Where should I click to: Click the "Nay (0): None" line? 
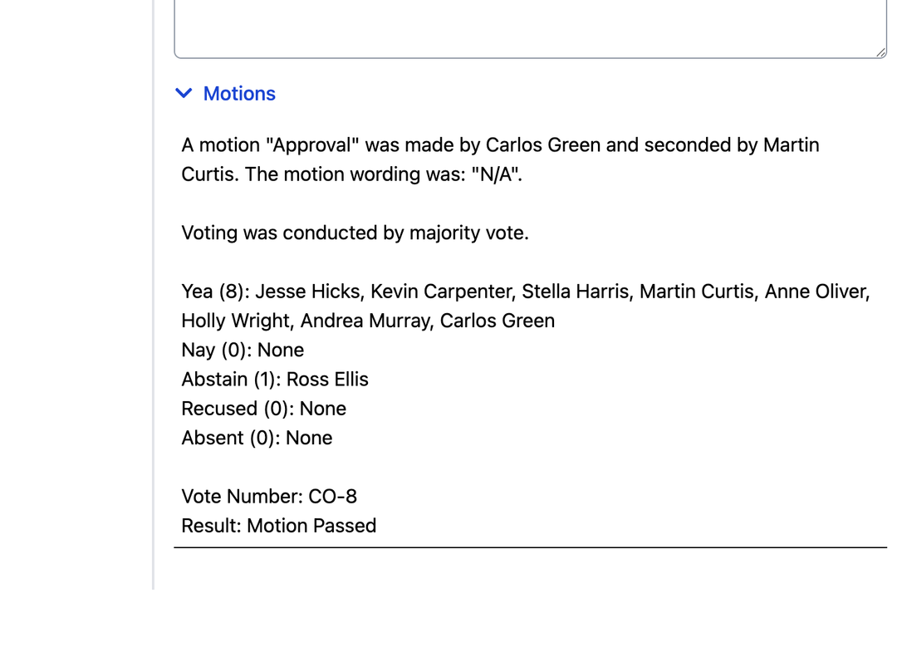(x=243, y=350)
